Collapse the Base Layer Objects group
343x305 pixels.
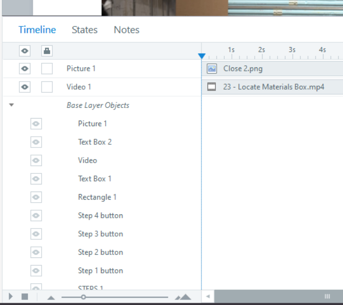pyautogui.click(x=12, y=105)
